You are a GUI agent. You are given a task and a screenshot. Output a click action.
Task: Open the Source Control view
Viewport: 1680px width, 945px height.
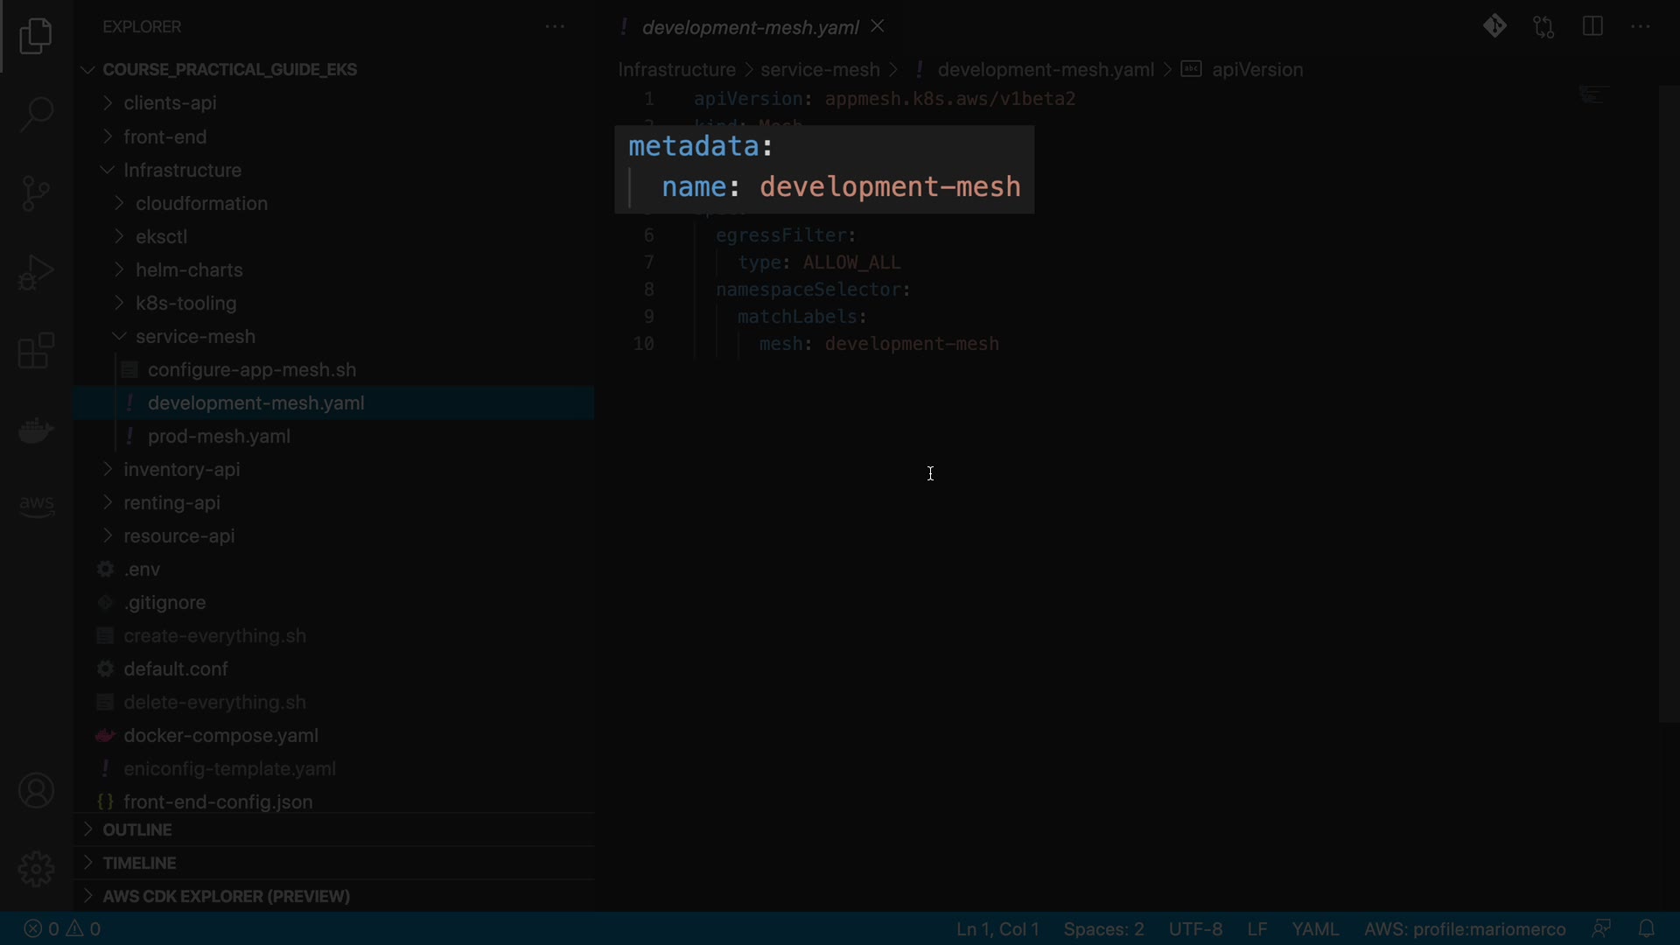[x=36, y=192]
